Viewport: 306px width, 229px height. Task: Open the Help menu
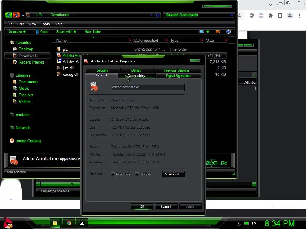click(x=58, y=24)
